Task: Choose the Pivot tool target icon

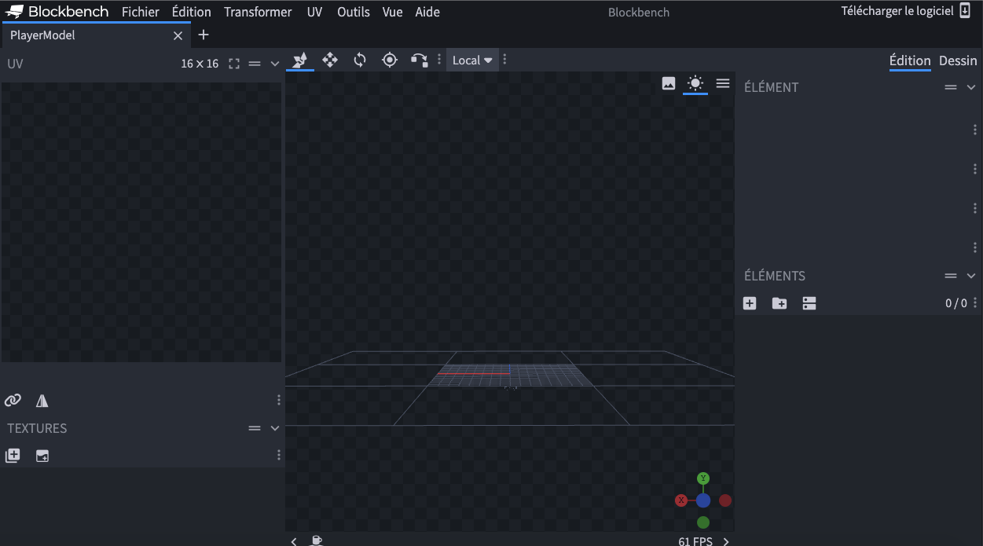Action: coord(390,60)
